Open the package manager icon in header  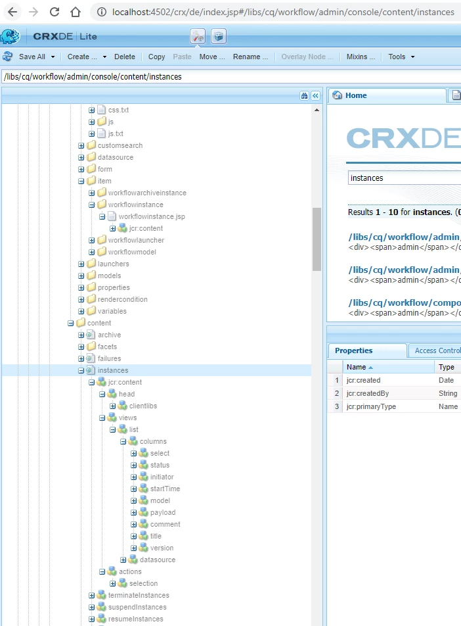coord(219,36)
